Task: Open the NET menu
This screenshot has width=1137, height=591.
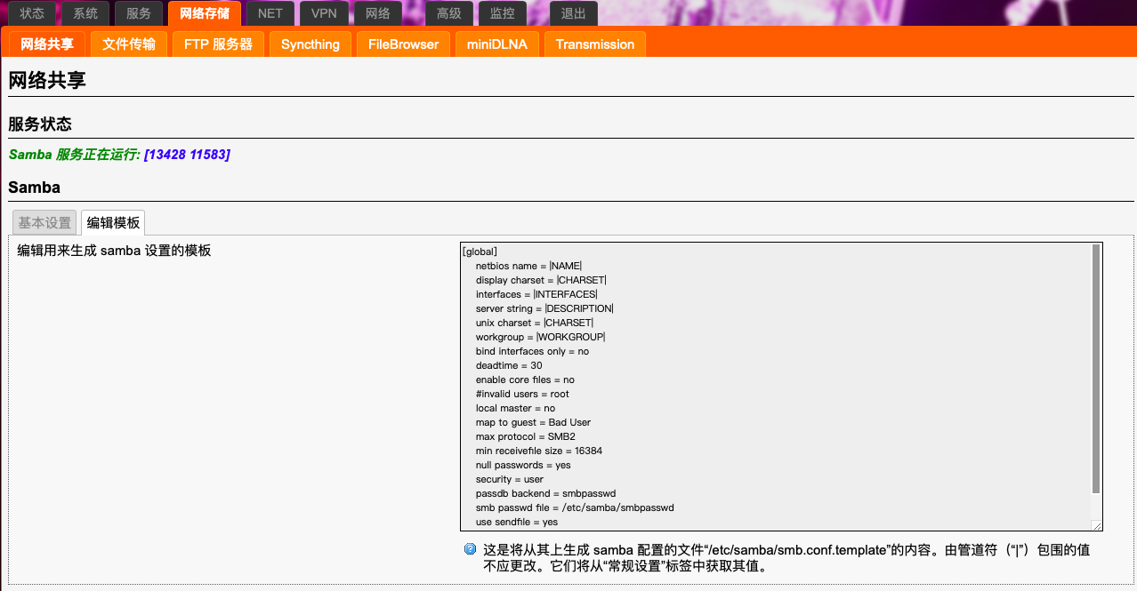Action: 270,13
